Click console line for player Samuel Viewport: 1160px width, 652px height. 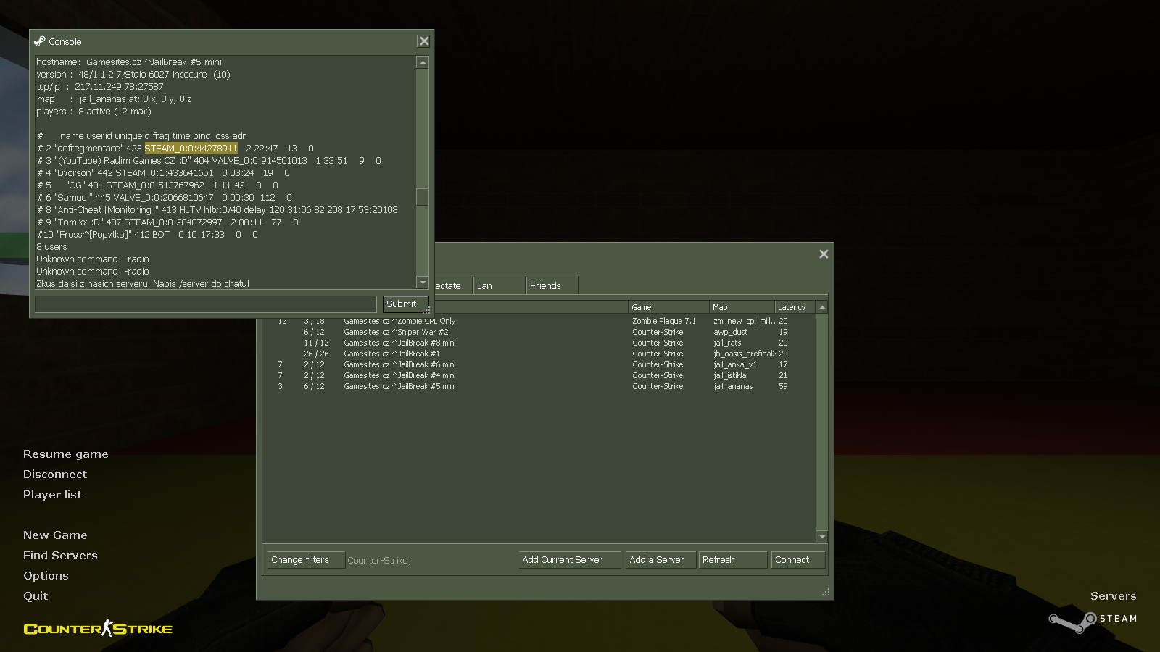(x=165, y=198)
